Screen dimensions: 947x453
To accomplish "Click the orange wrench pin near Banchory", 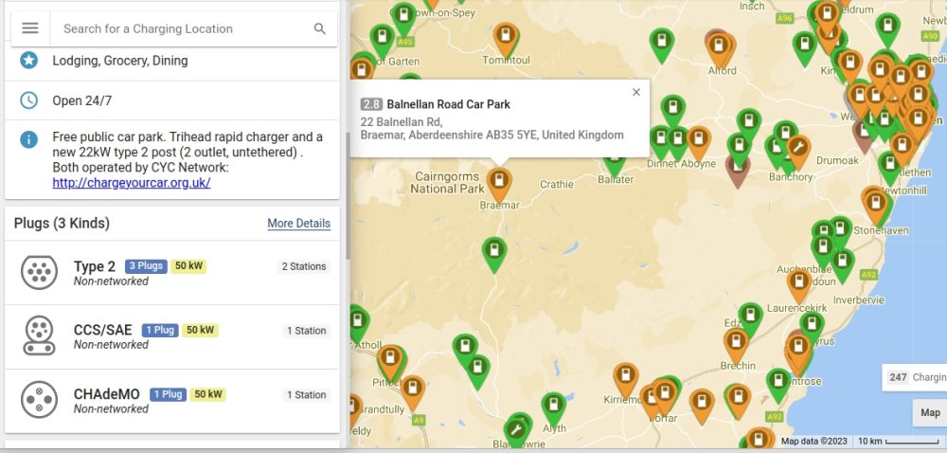I will [x=797, y=150].
